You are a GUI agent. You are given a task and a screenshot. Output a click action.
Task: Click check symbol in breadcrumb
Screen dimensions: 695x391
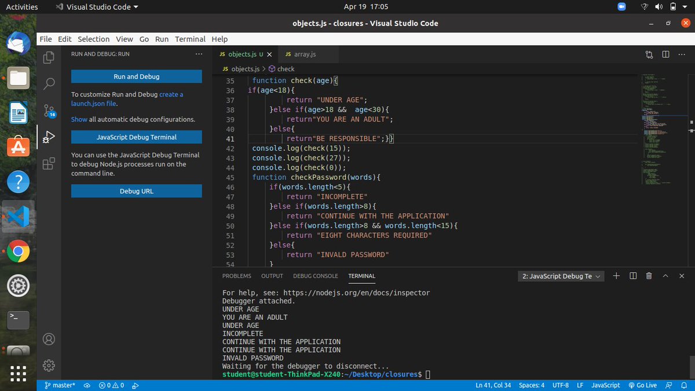(281, 69)
